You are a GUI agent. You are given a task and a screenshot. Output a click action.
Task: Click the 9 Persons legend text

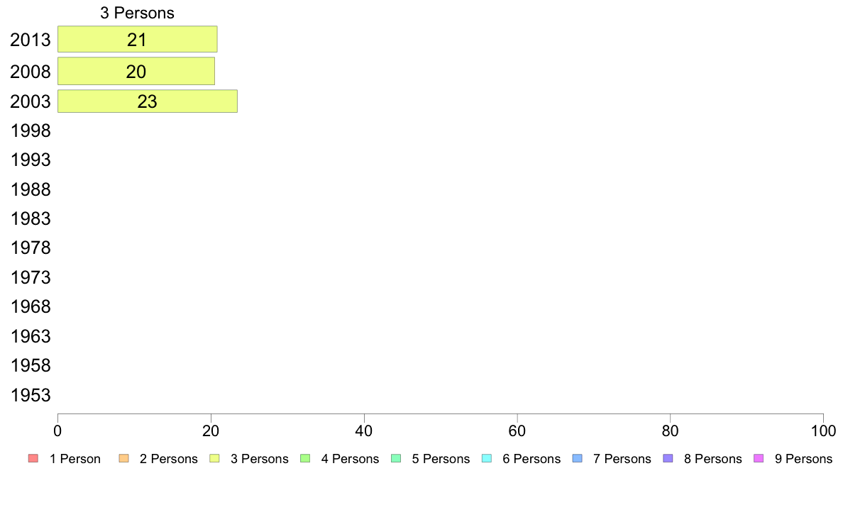click(x=803, y=459)
